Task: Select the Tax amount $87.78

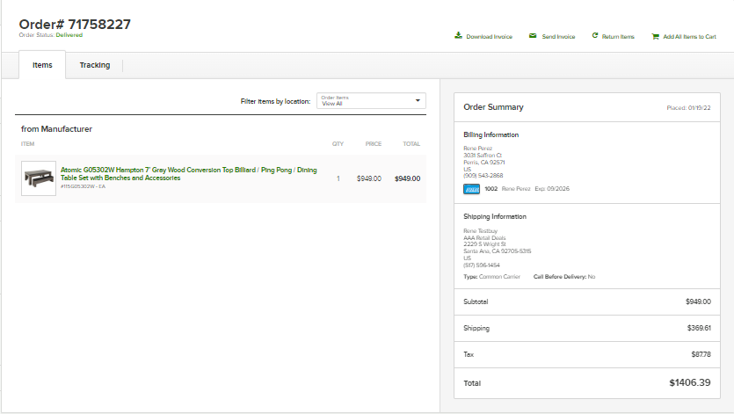Action: click(701, 354)
